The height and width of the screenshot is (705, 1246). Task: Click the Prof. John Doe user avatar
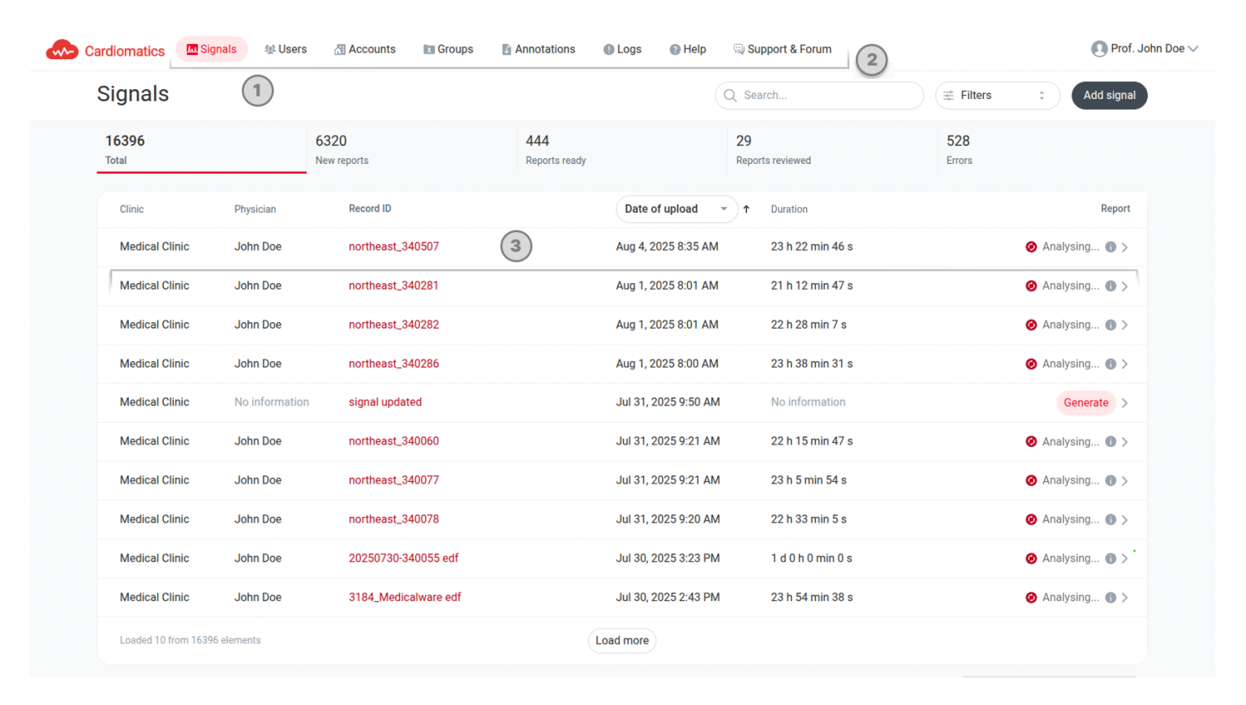tap(1099, 49)
